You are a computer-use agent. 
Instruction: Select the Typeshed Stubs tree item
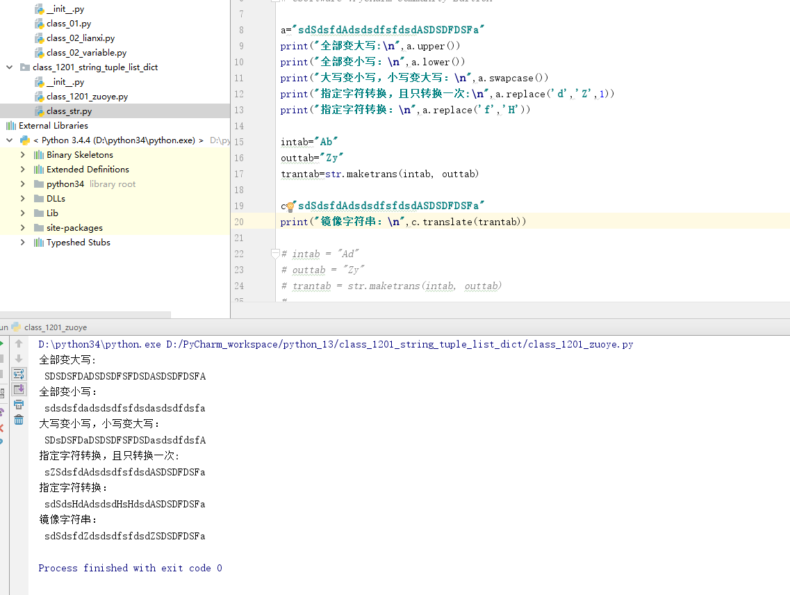pyautogui.click(x=78, y=243)
